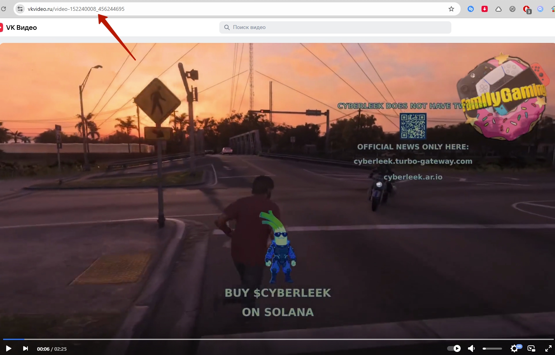Play the video
The width and height of the screenshot is (555, 355).
tap(9, 348)
